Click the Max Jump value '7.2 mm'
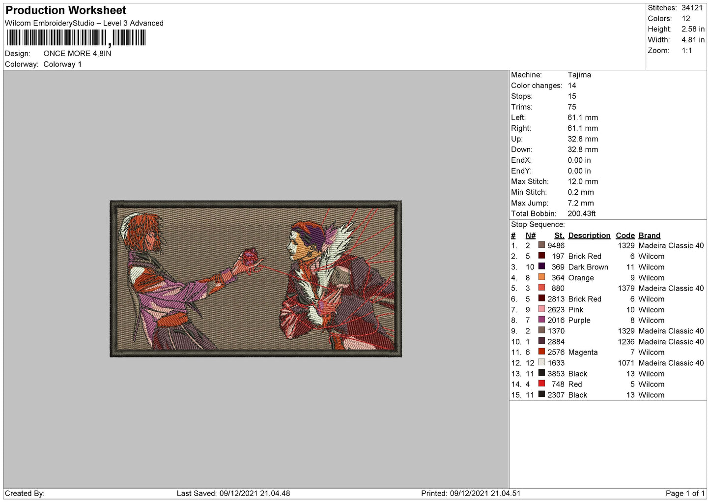This screenshot has height=502, width=710. (x=581, y=203)
